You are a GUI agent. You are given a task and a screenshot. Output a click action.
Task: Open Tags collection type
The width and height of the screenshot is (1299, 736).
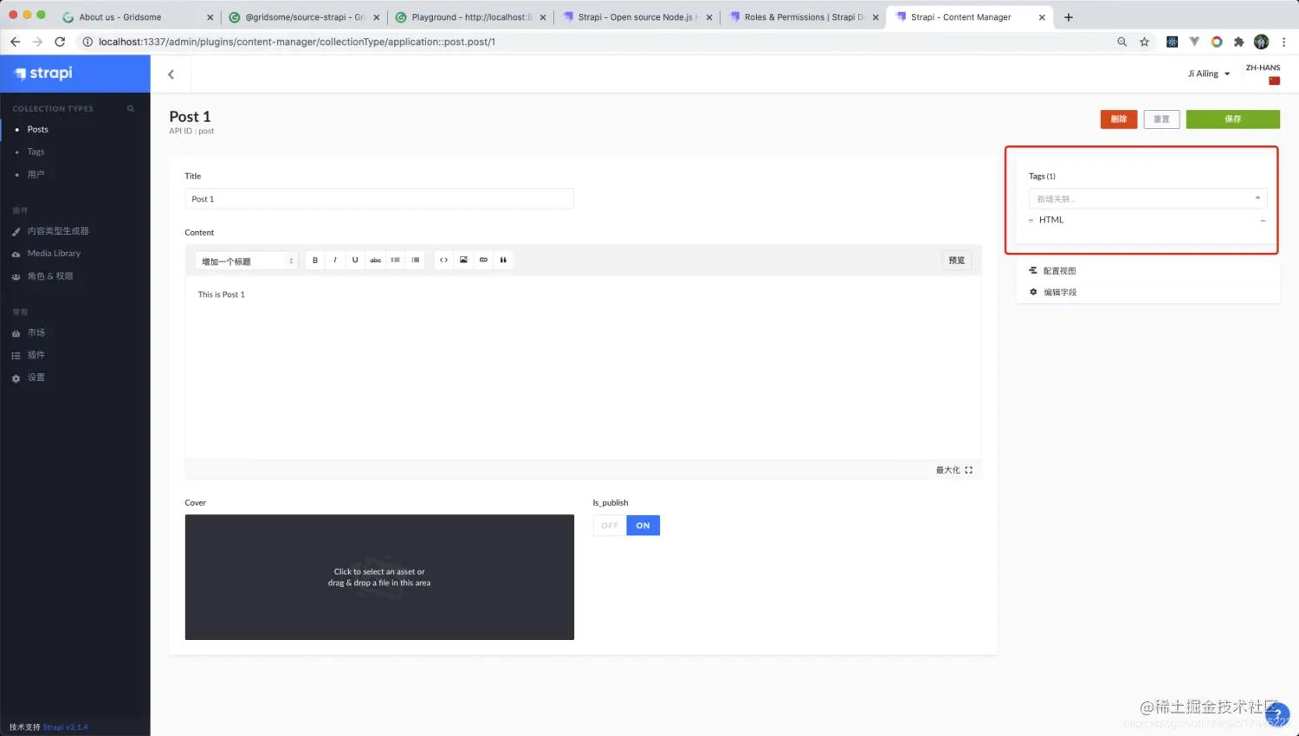(x=36, y=152)
